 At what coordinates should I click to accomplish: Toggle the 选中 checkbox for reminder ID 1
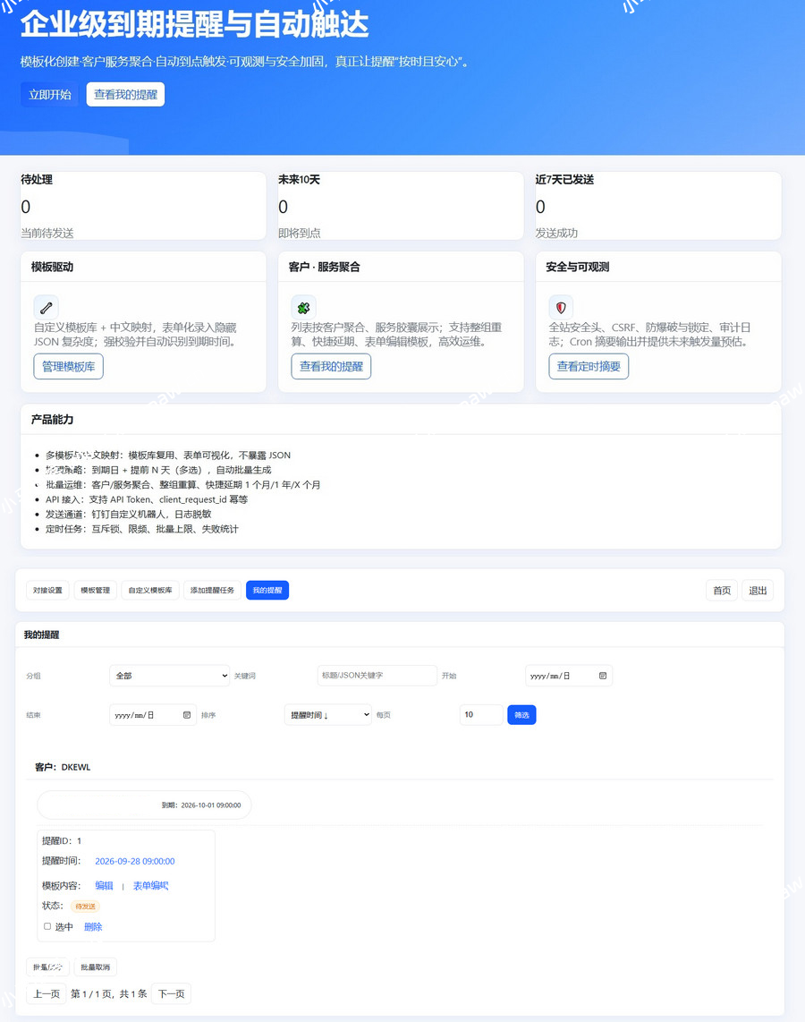pos(47,927)
